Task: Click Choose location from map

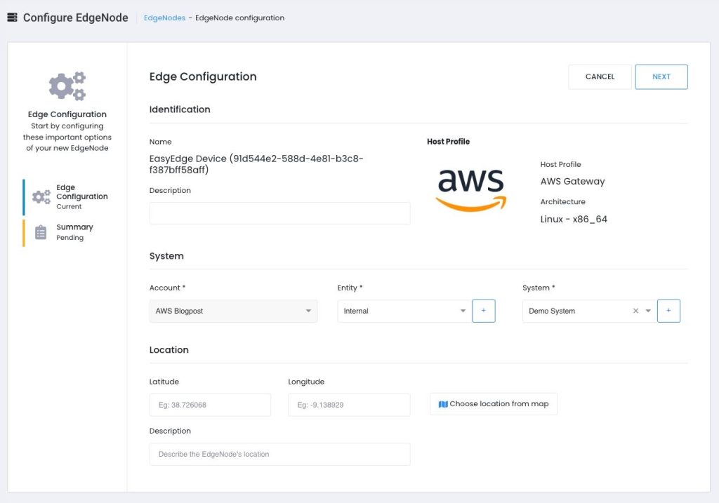Action: point(494,404)
